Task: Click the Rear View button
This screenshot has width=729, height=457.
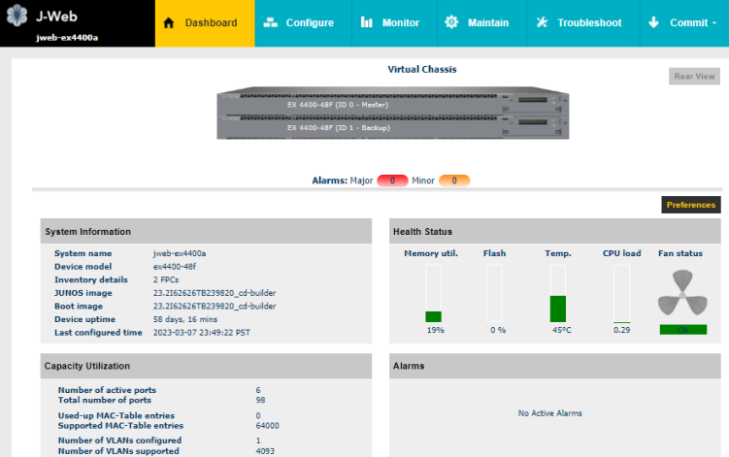Action: click(x=694, y=77)
